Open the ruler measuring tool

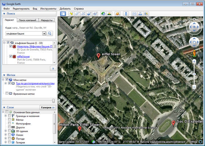pyautogui.click(x=126, y=14)
